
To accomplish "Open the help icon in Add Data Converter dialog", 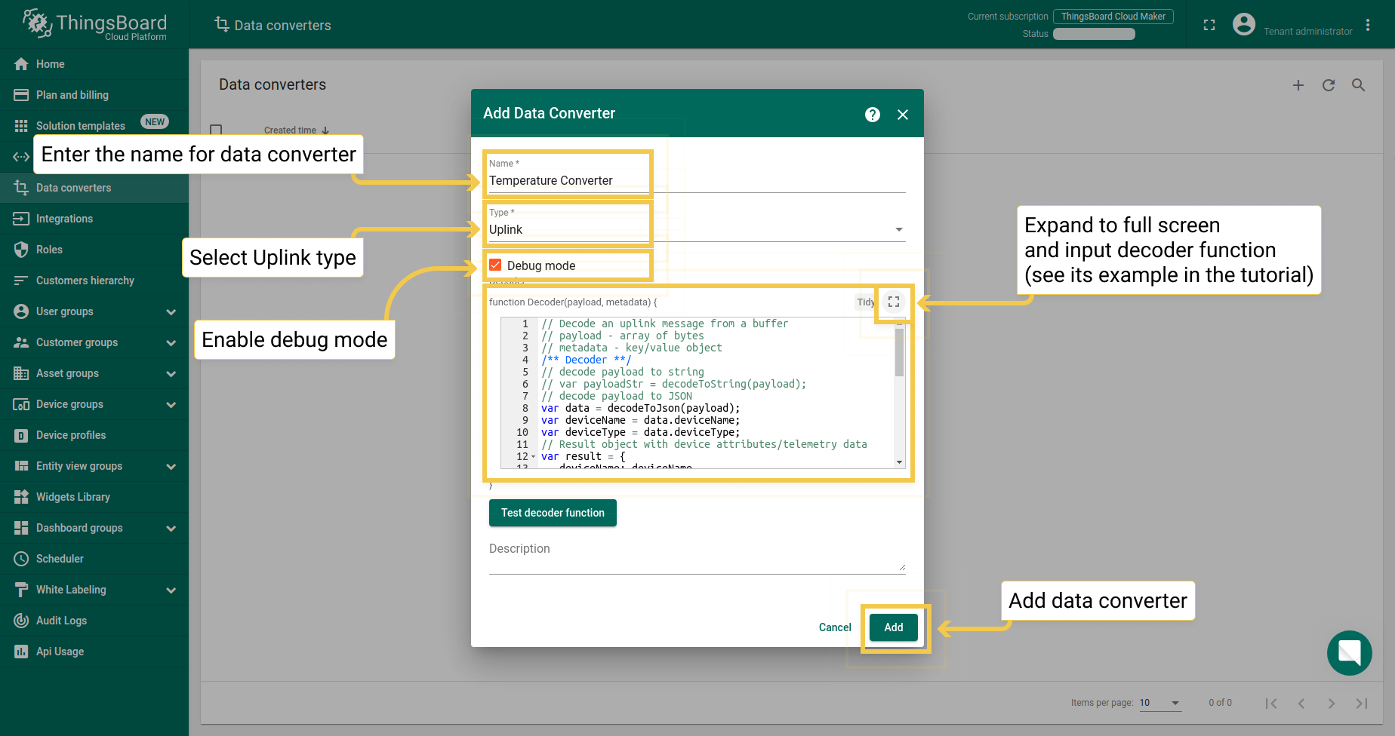I will pyautogui.click(x=873, y=115).
